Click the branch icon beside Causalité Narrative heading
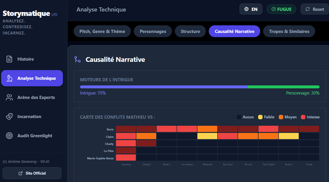 78,60
